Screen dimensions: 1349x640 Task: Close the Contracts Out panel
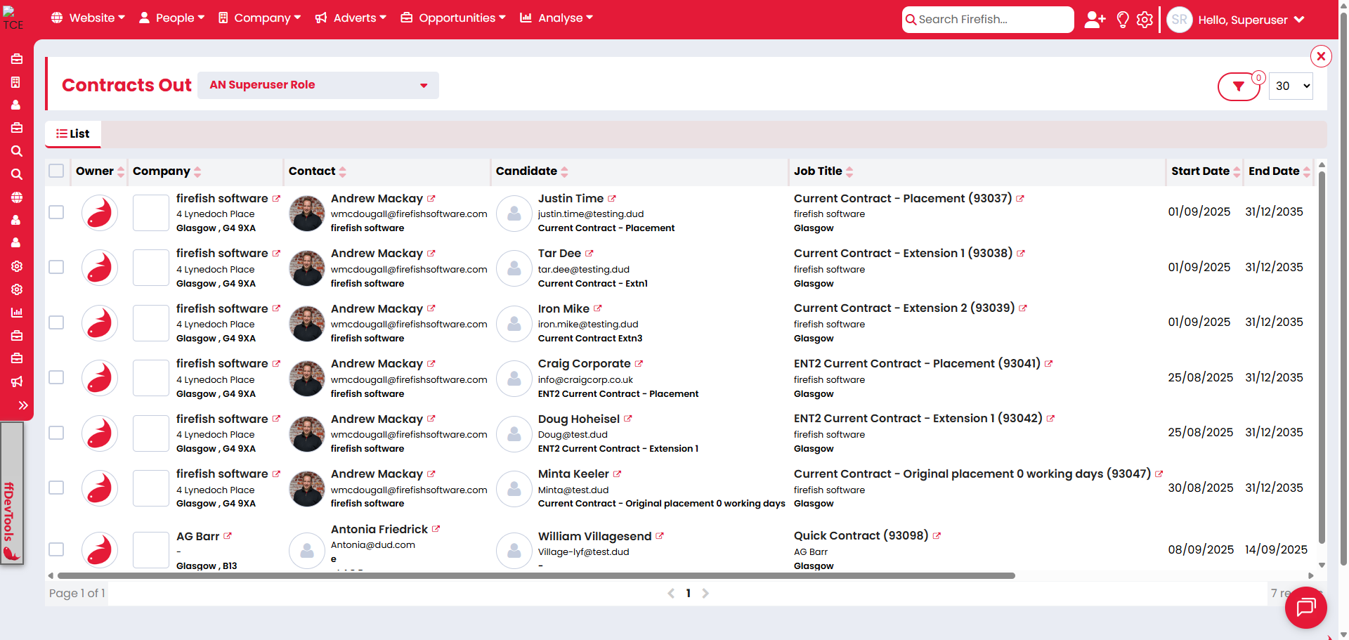pyautogui.click(x=1321, y=56)
